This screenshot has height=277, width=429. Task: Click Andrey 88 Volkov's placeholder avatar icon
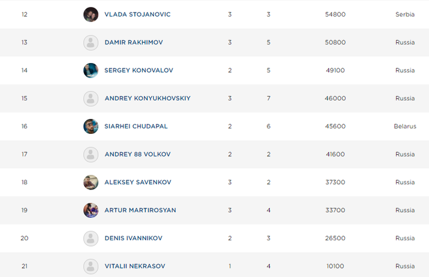click(91, 154)
